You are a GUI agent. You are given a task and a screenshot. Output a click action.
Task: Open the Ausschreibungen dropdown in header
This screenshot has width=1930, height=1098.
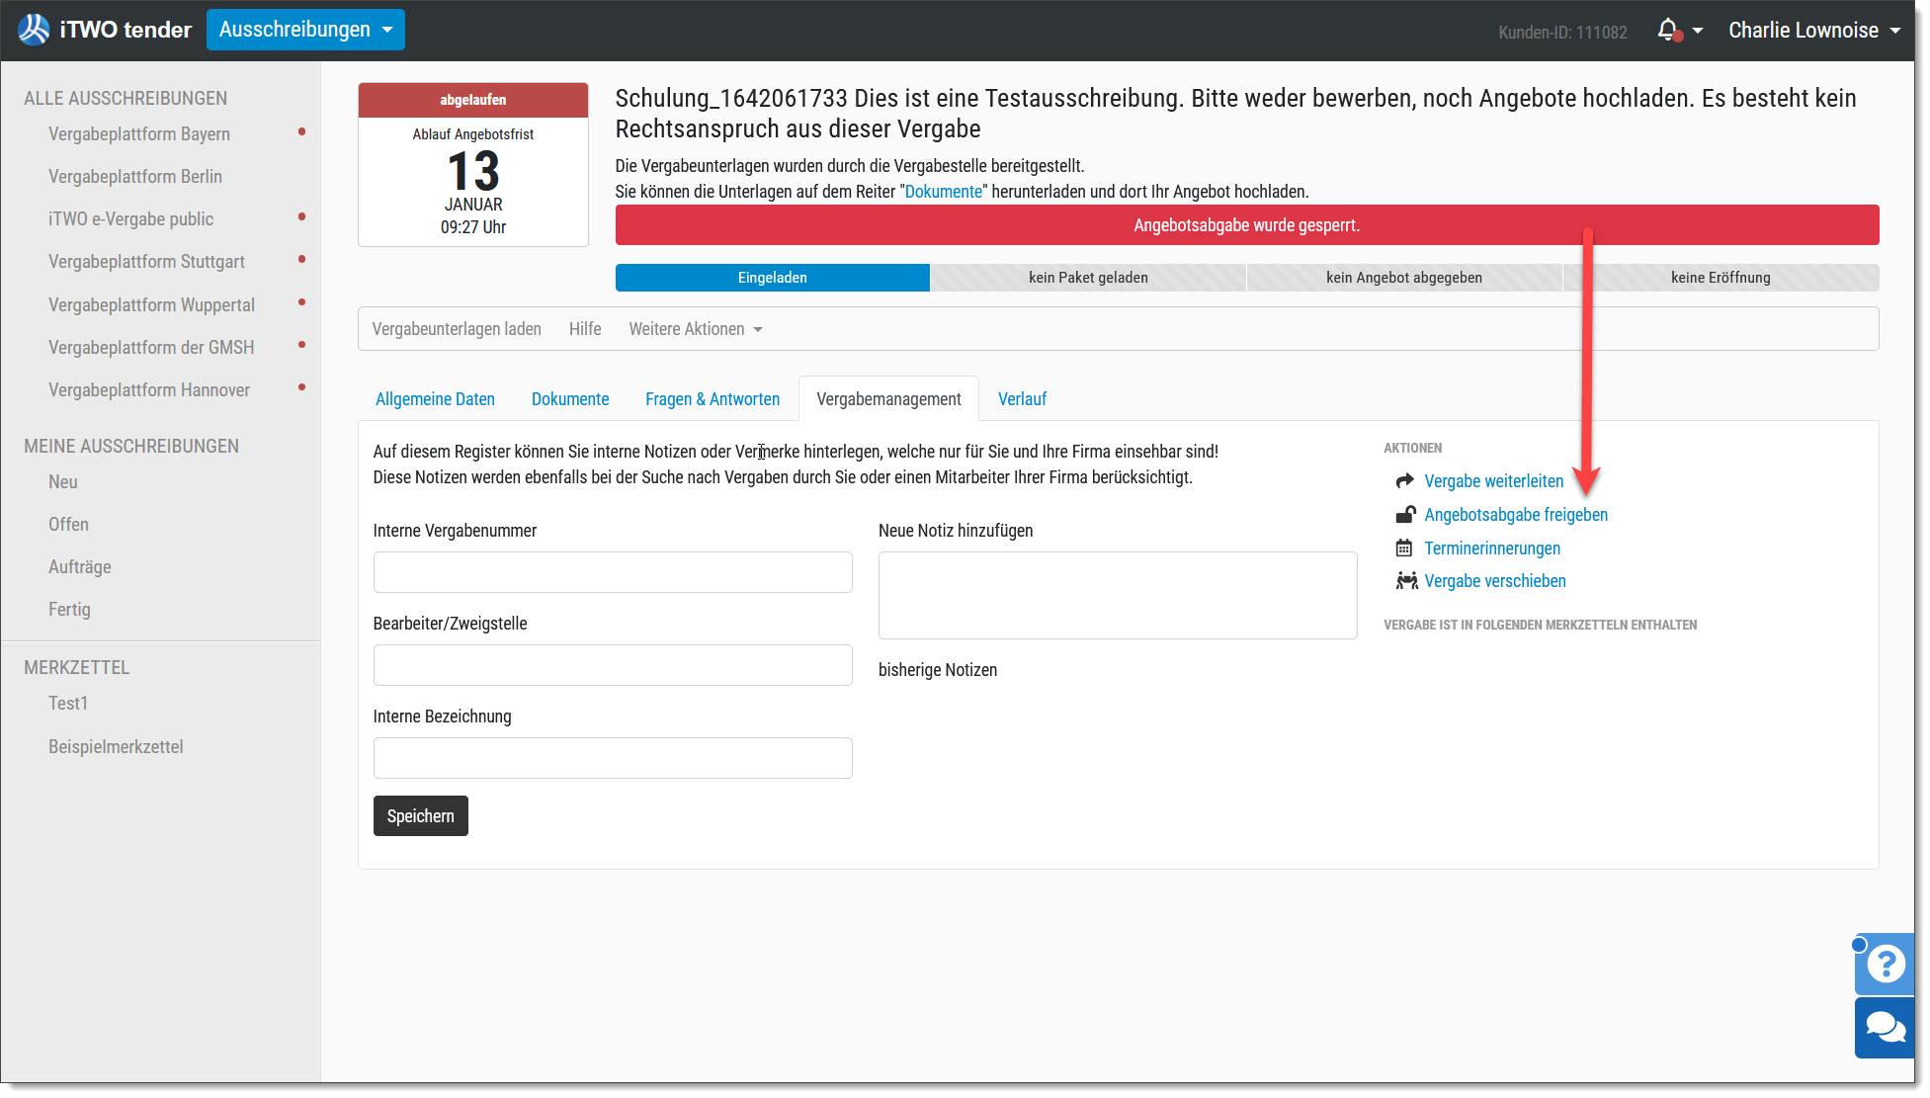tap(305, 30)
